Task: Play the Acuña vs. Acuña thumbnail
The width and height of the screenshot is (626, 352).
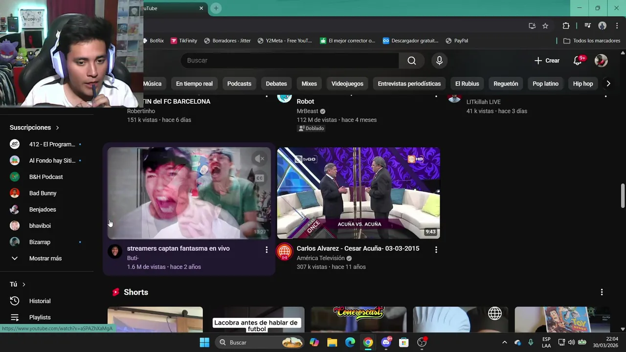Action: coord(358,193)
